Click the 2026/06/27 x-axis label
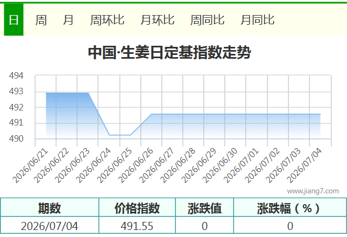Image resolution: width=347 pixels, height=237 pixels. 156,165
